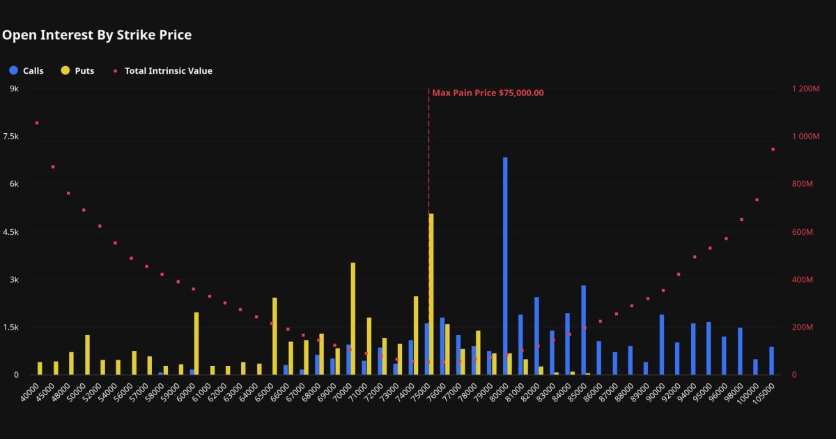Select the tall yellow put bar at 75000
The height and width of the screenshot is (439, 836).
[x=431, y=294]
